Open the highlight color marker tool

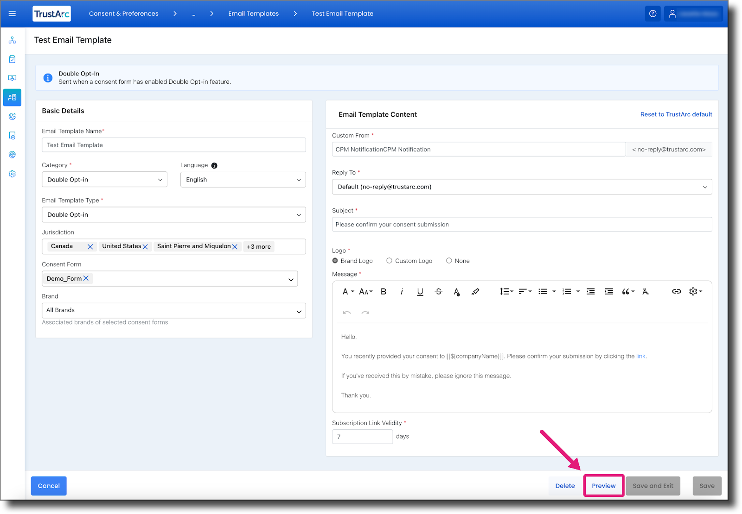[475, 292]
